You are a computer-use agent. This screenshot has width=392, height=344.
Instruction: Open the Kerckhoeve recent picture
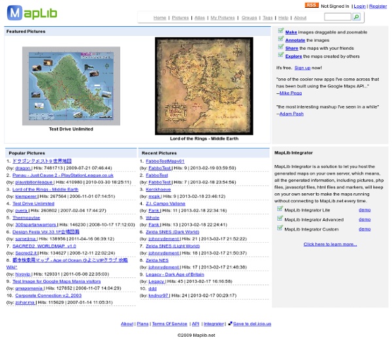tap(158, 189)
